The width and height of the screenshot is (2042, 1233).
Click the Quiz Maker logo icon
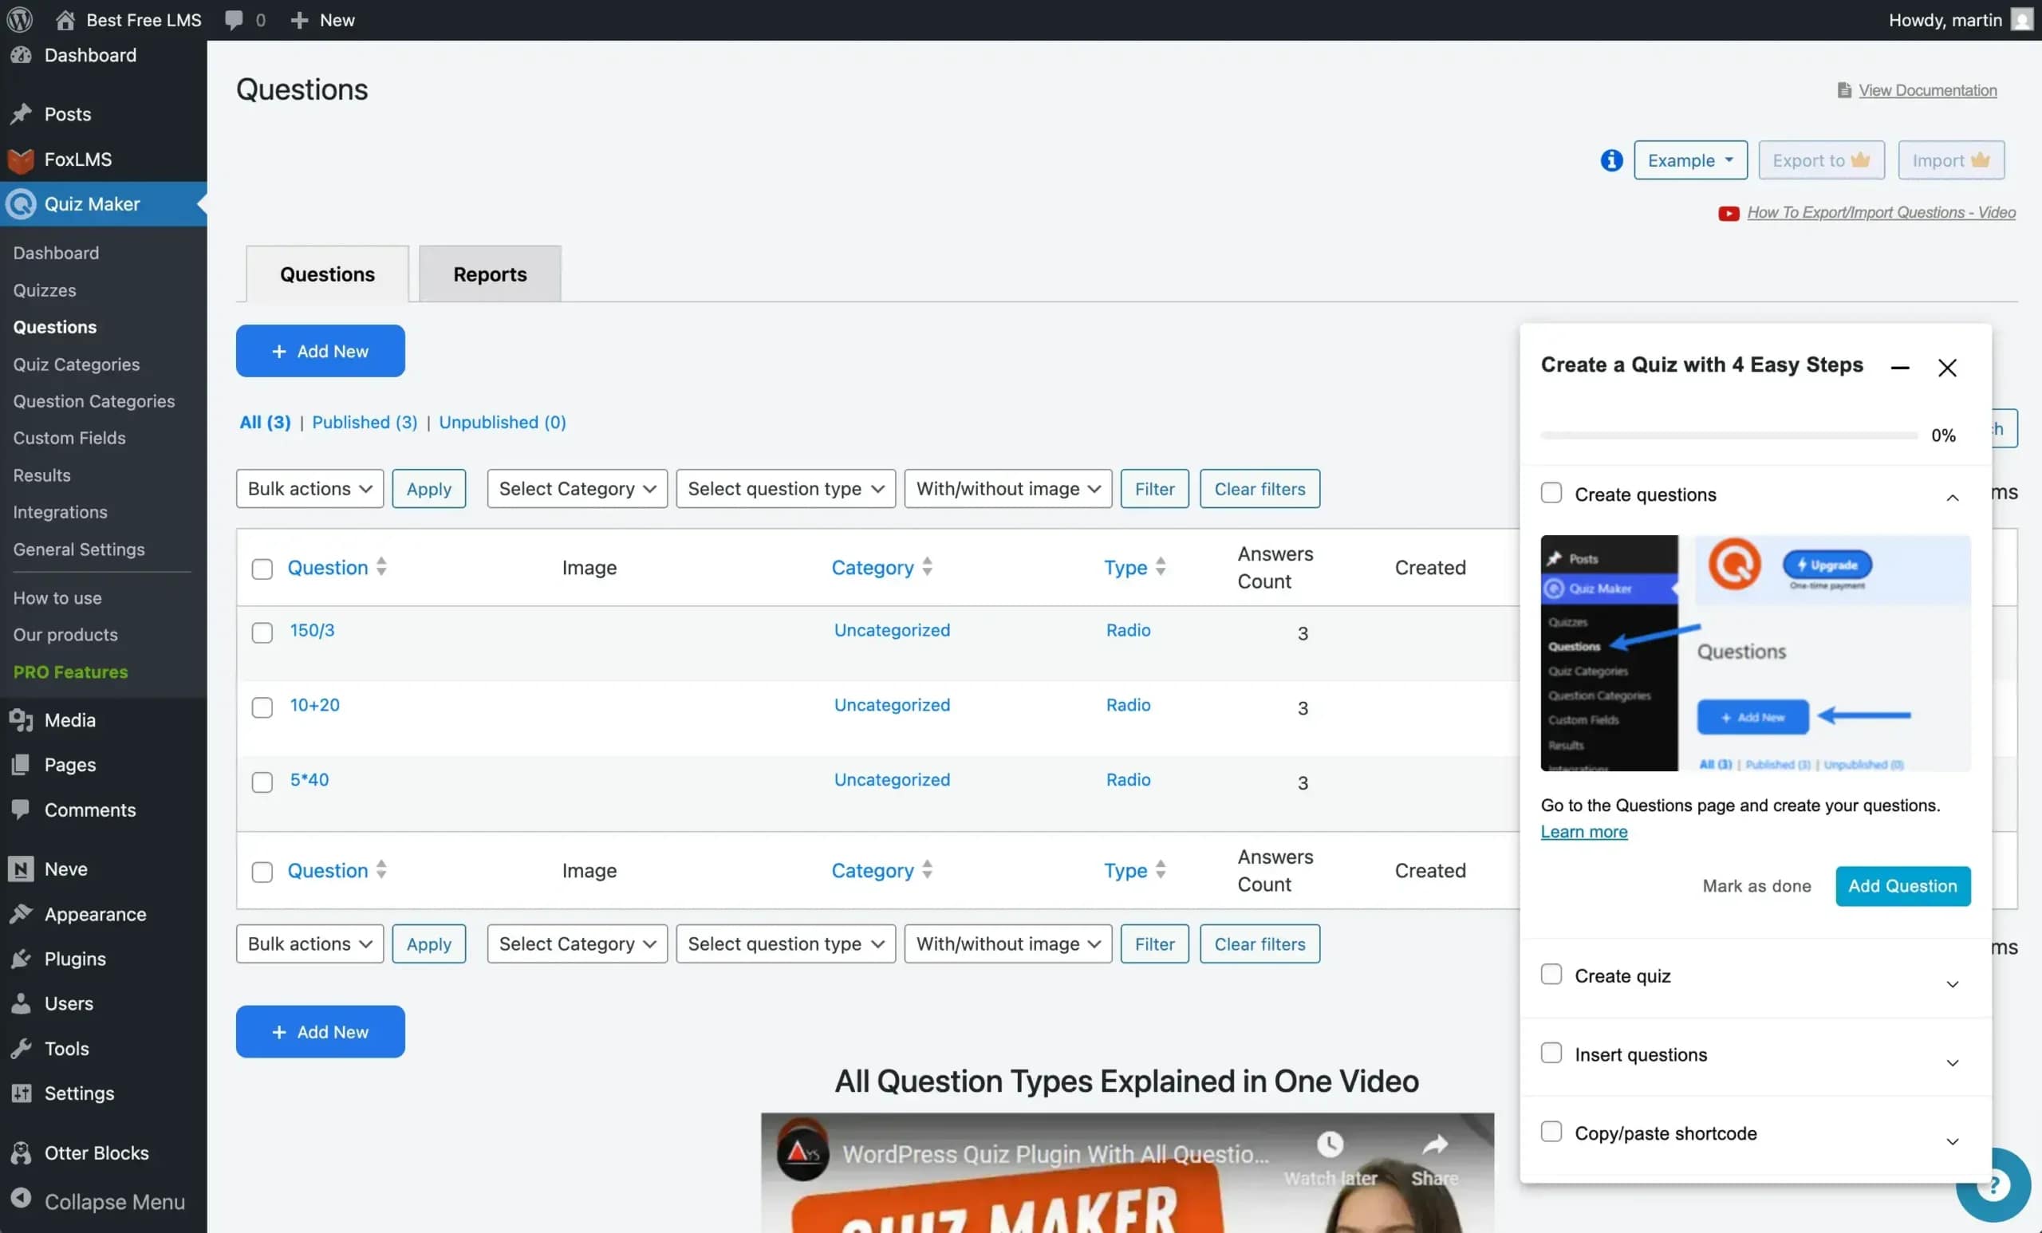pyautogui.click(x=22, y=204)
